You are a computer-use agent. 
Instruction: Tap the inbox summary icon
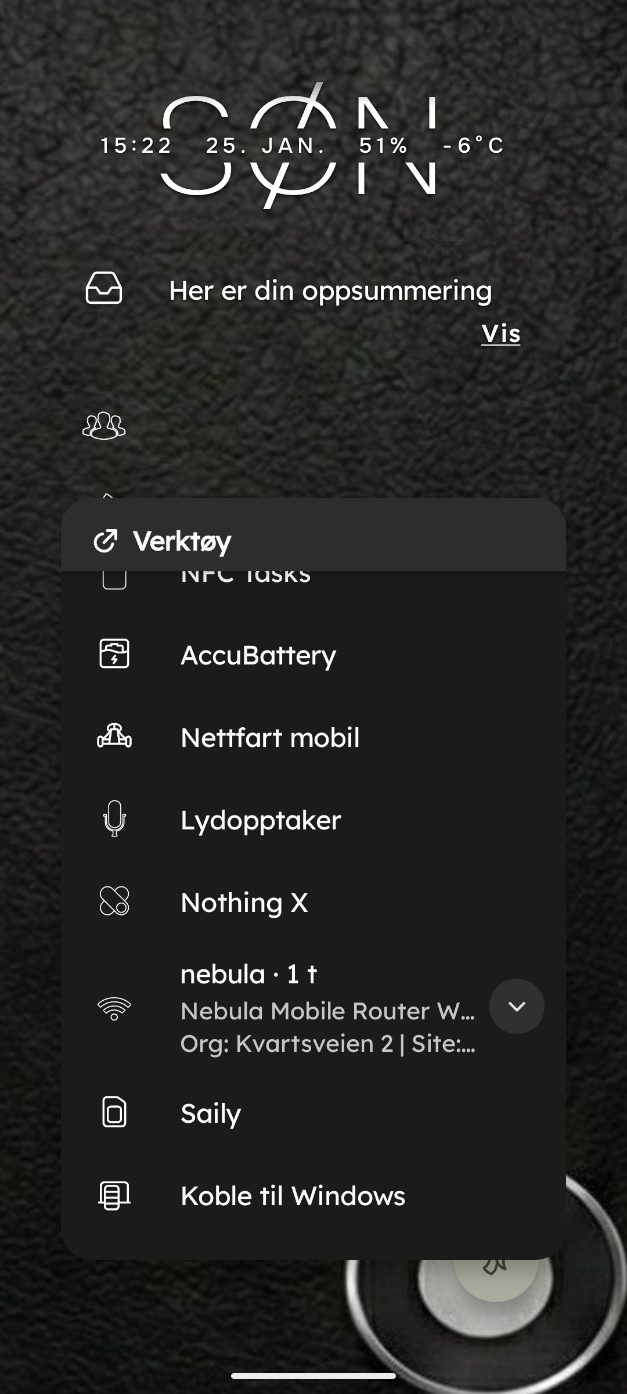104,288
